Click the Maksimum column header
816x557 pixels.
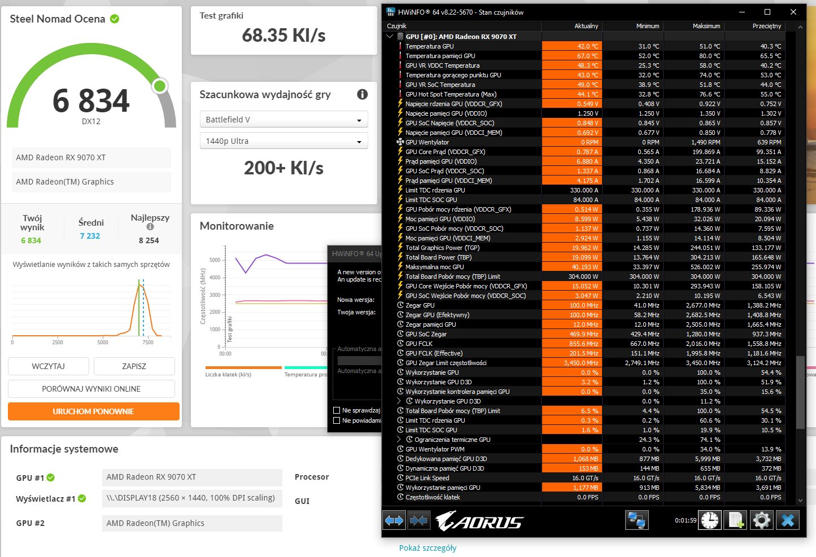[x=693, y=26]
